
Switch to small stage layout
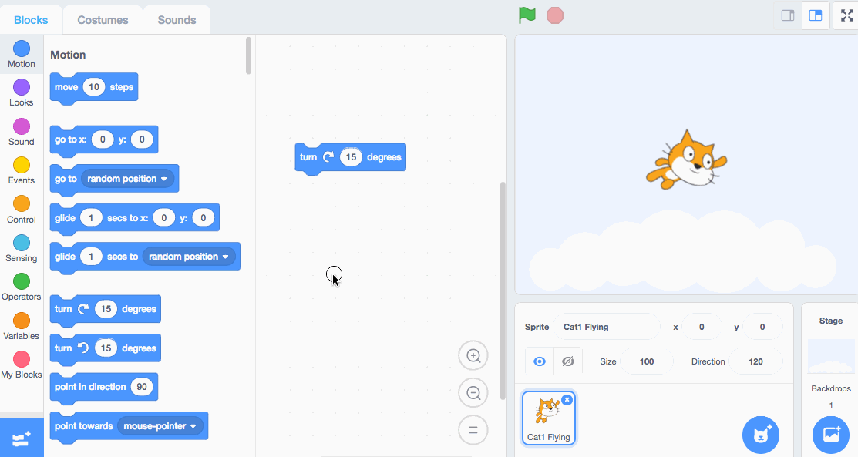(x=788, y=15)
